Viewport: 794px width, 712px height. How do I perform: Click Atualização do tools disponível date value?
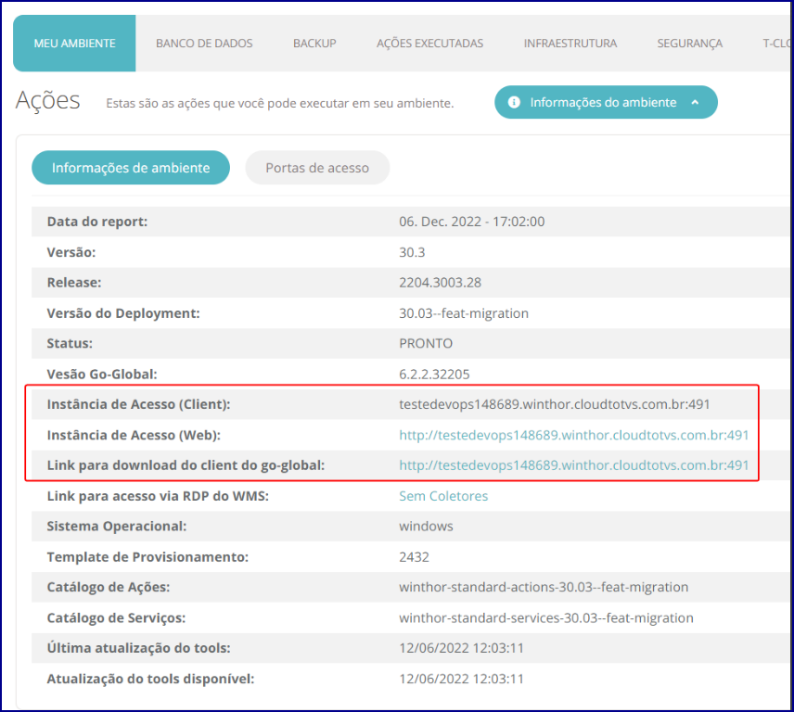coord(461,679)
